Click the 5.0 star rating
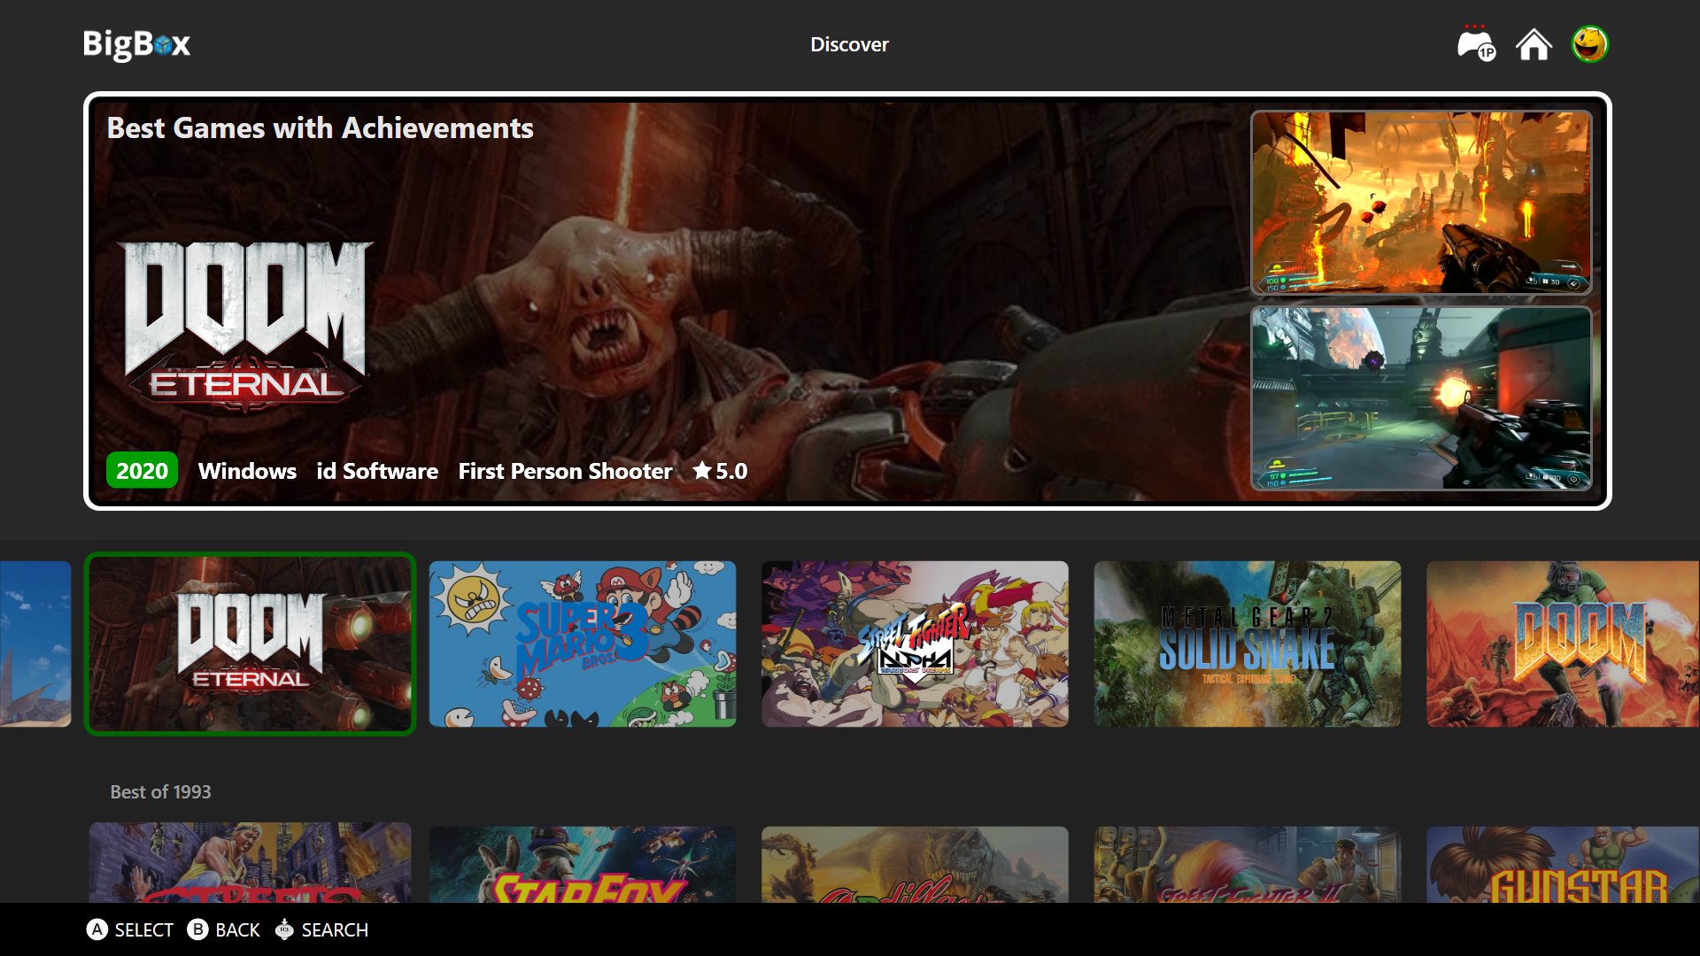Screen dimensions: 1700x956 pos(720,471)
